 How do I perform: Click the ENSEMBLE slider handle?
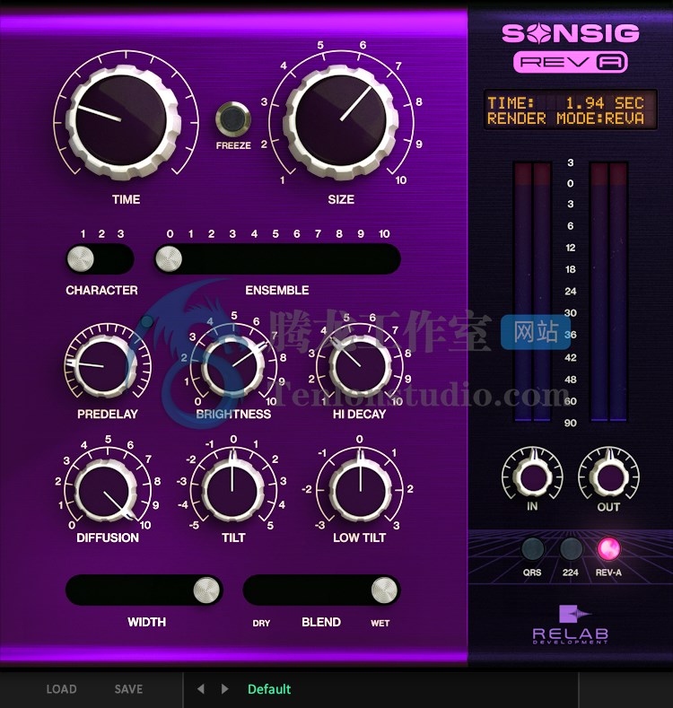coord(169,258)
